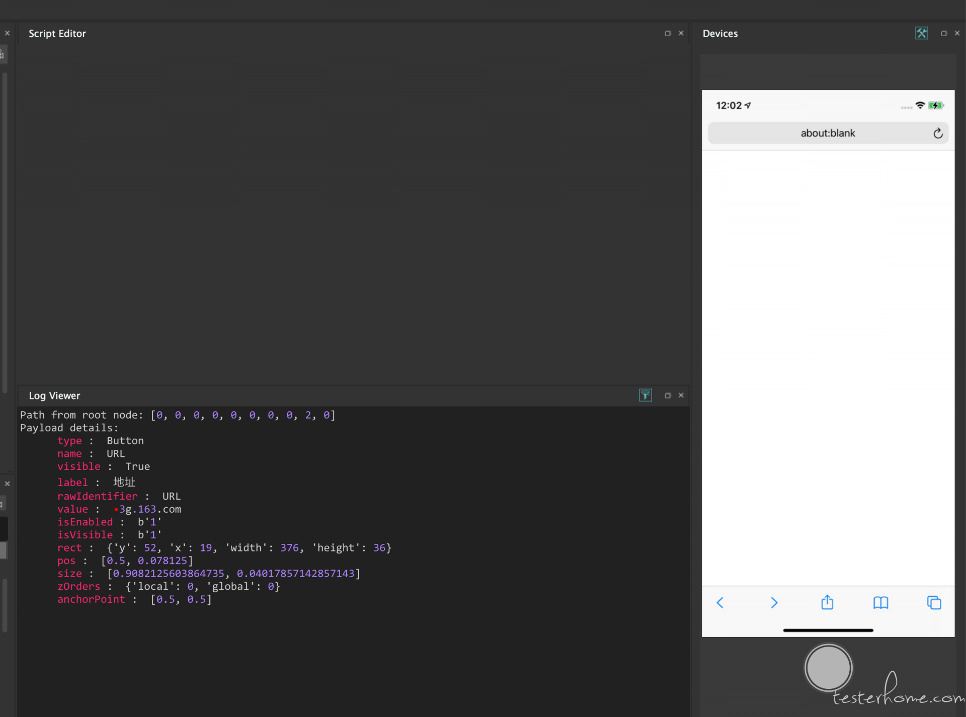Tap the device home indicator bar

pyautogui.click(x=828, y=630)
